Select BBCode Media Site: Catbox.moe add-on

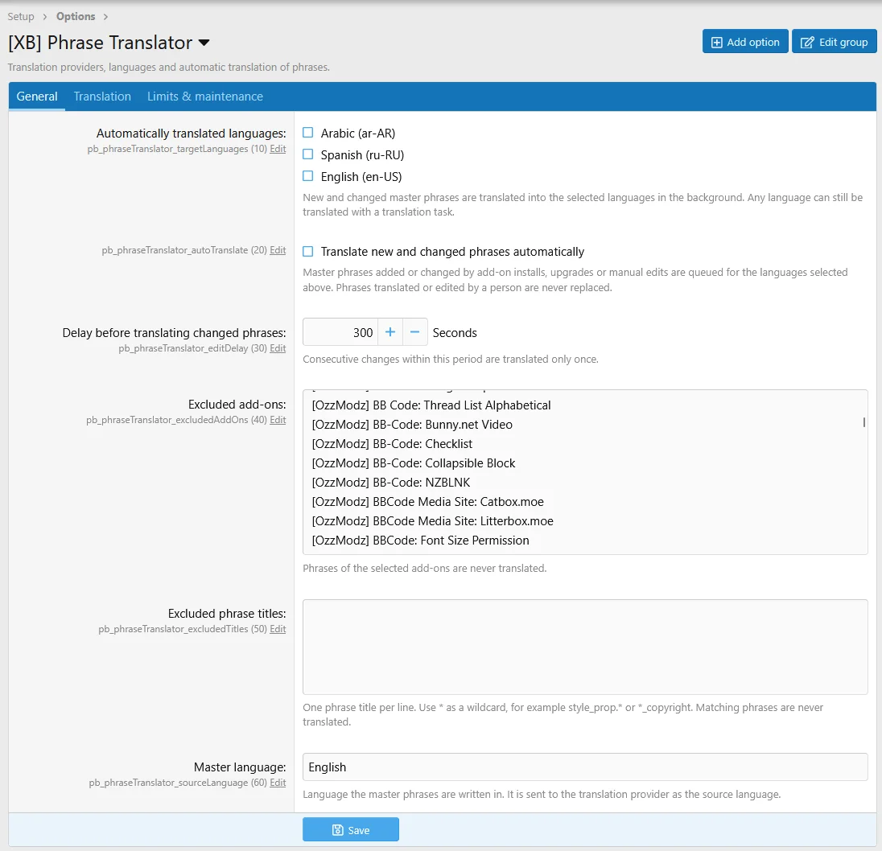click(428, 502)
